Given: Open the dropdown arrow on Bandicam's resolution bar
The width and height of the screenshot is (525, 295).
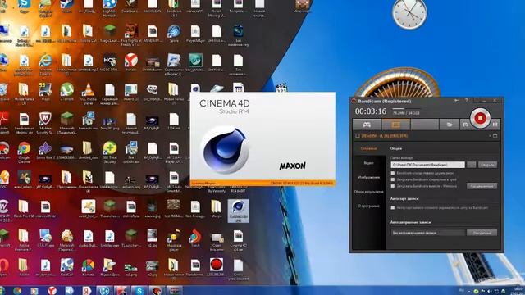Looking at the screenshot, I should (x=491, y=136).
